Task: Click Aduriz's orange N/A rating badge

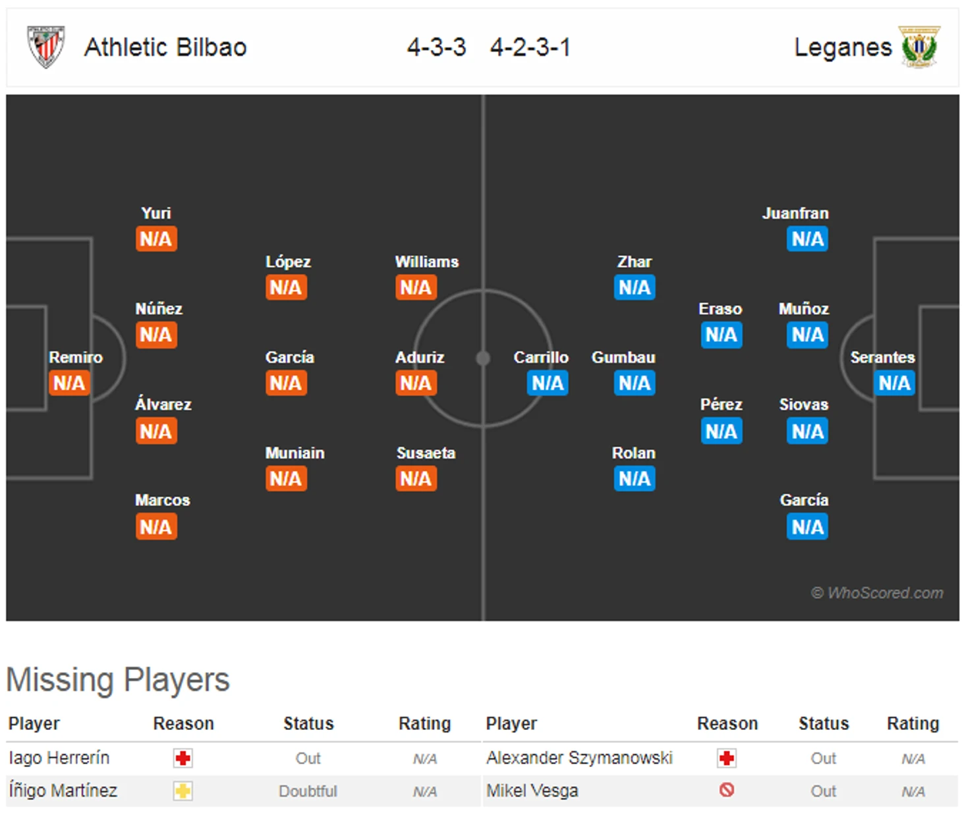Action: tap(416, 383)
